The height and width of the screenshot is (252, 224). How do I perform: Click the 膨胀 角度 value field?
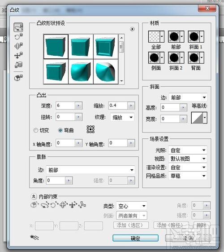[x=56, y=181]
